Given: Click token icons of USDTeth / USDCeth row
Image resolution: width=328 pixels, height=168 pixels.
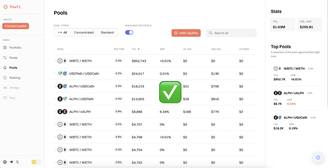Looking at the screenshot, I should click(x=62, y=73).
